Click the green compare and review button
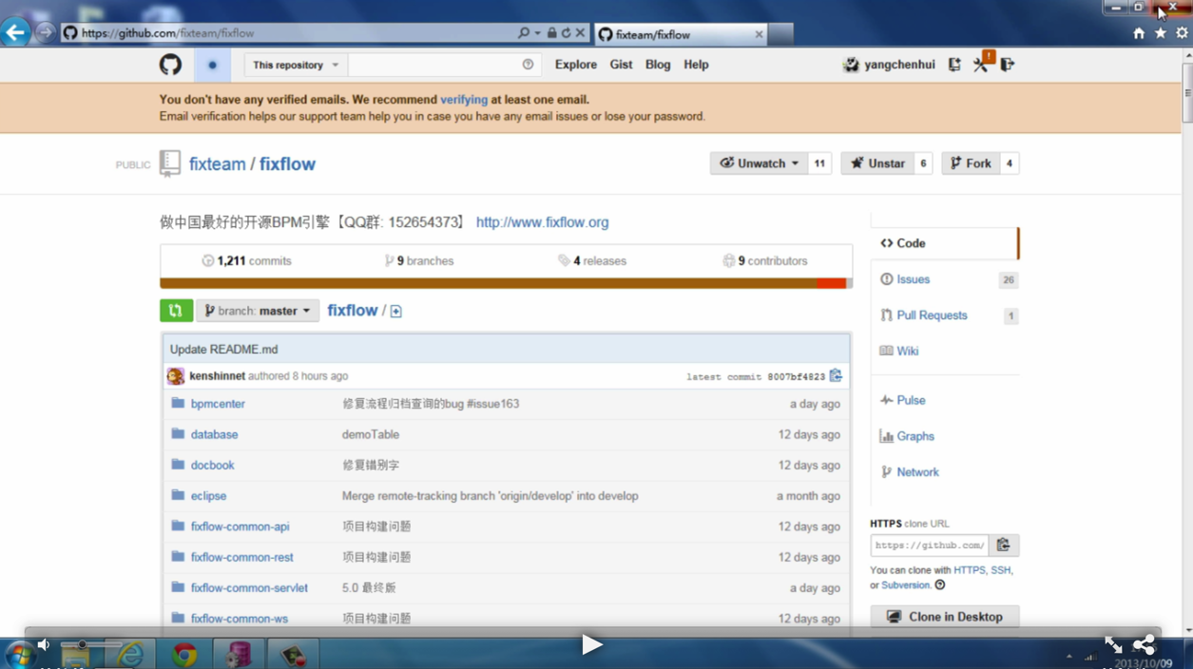This screenshot has width=1193, height=669. coord(176,311)
